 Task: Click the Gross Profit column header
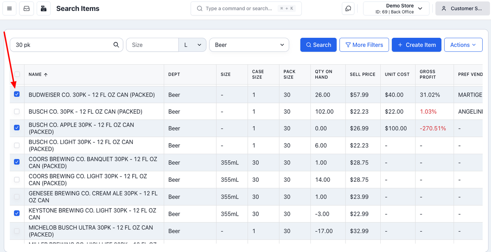[428, 74]
